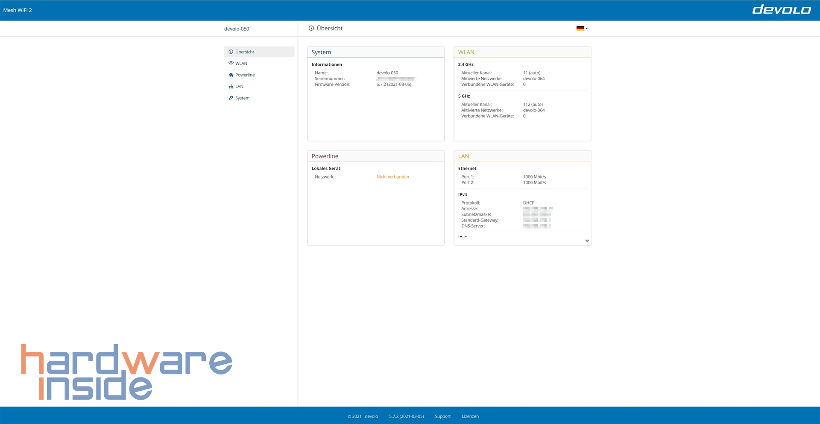Viewport: 820px width, 424px height.
Task: Click the '5 GHz' section label
Action: pos(464,96)
